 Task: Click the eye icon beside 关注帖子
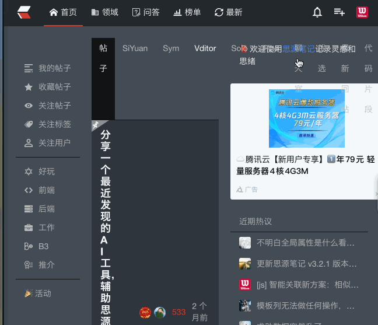pos(29,106)
